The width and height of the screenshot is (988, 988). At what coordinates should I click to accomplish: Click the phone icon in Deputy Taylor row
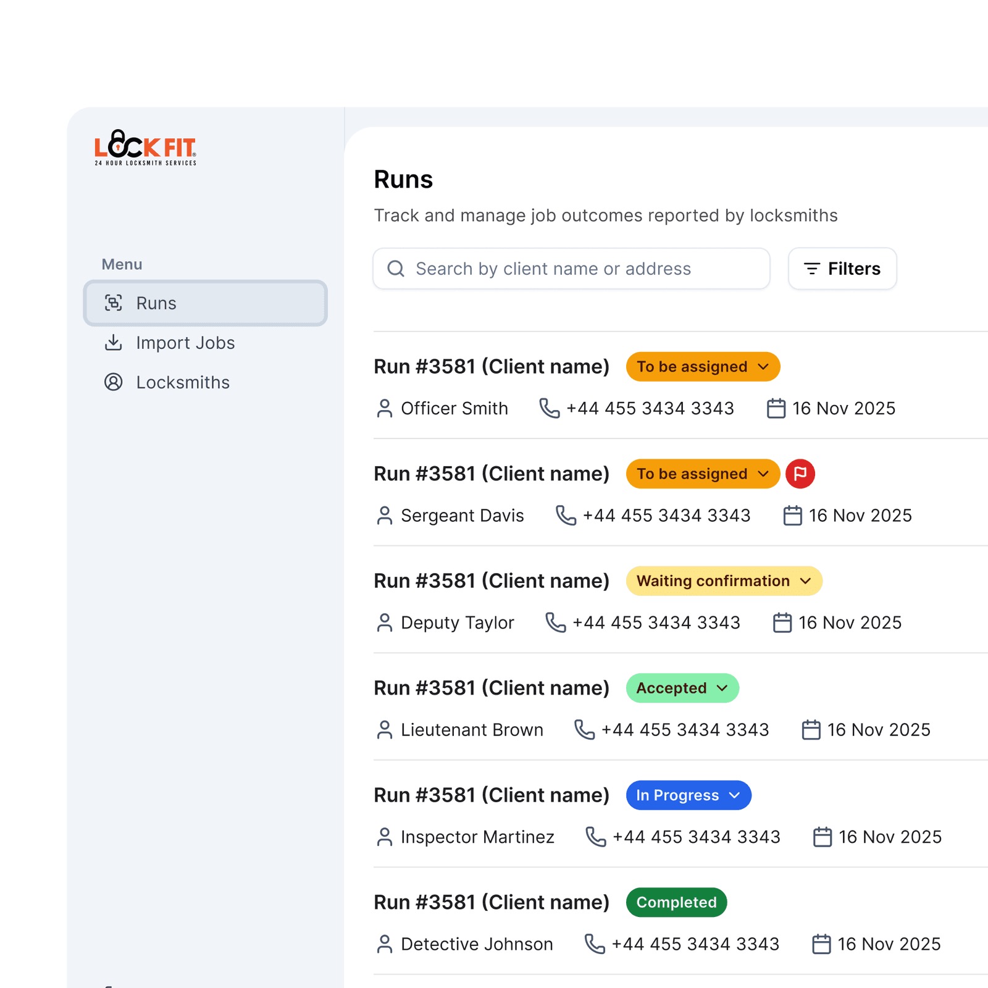pos(556,622)
